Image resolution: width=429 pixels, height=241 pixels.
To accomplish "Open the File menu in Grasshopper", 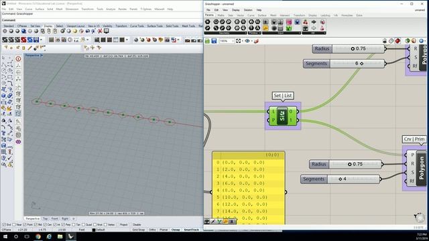I will coord(208,10).
